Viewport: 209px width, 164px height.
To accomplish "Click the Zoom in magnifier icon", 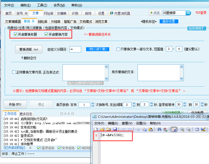I will tap(182, 129).
